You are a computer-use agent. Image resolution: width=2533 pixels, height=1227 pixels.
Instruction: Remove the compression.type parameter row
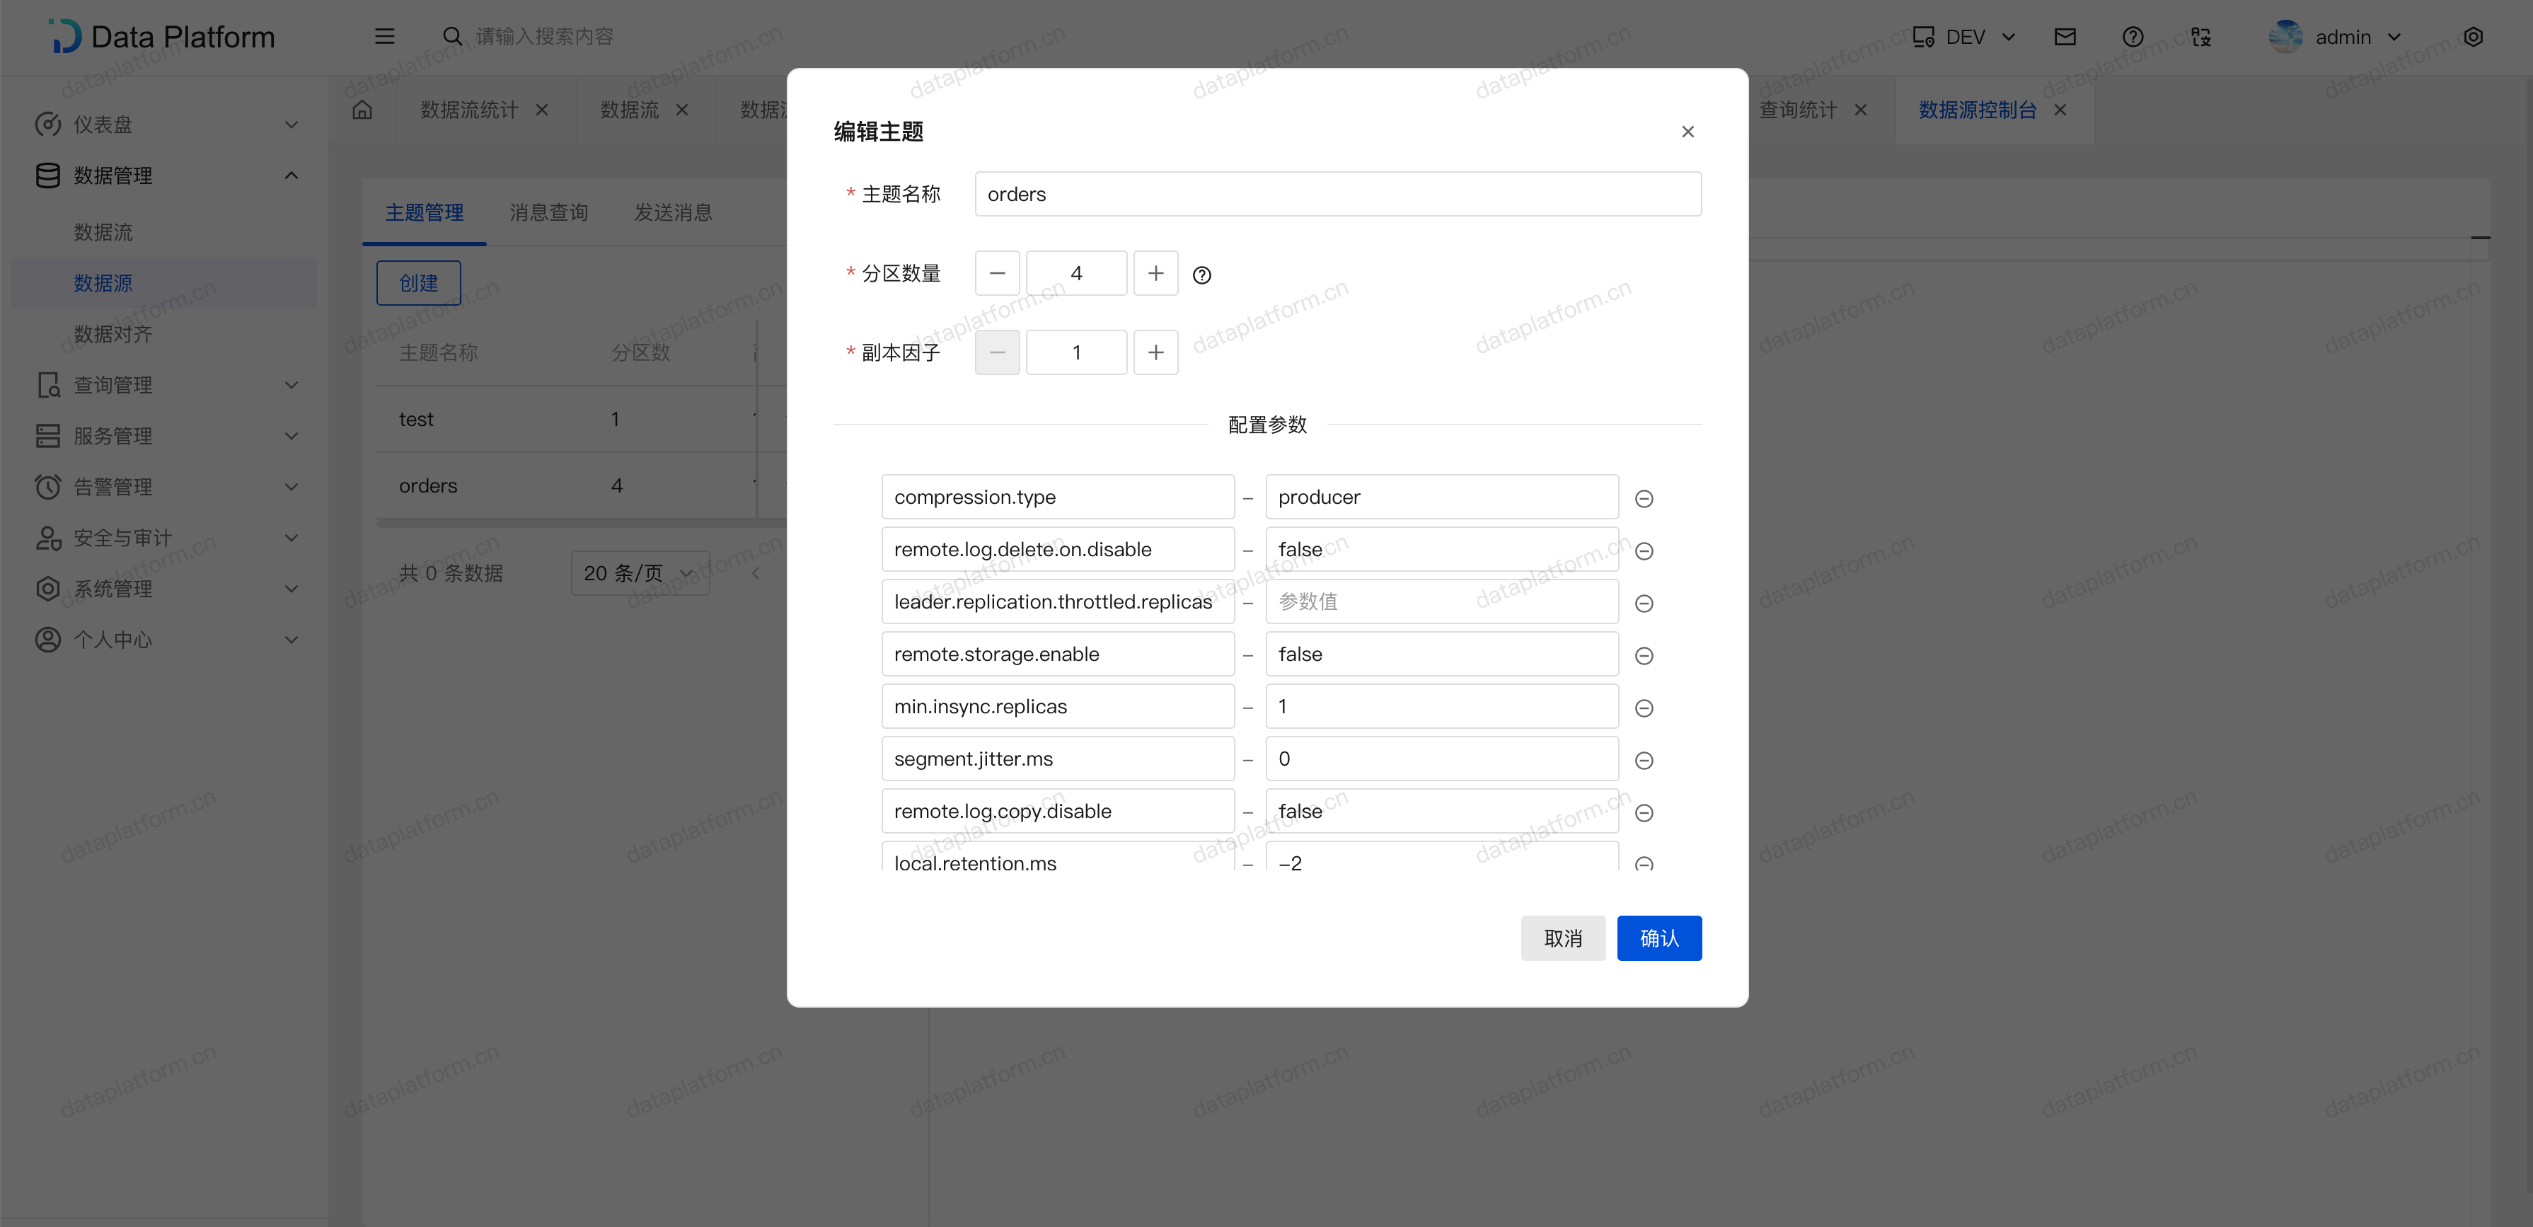(1643, 498)
